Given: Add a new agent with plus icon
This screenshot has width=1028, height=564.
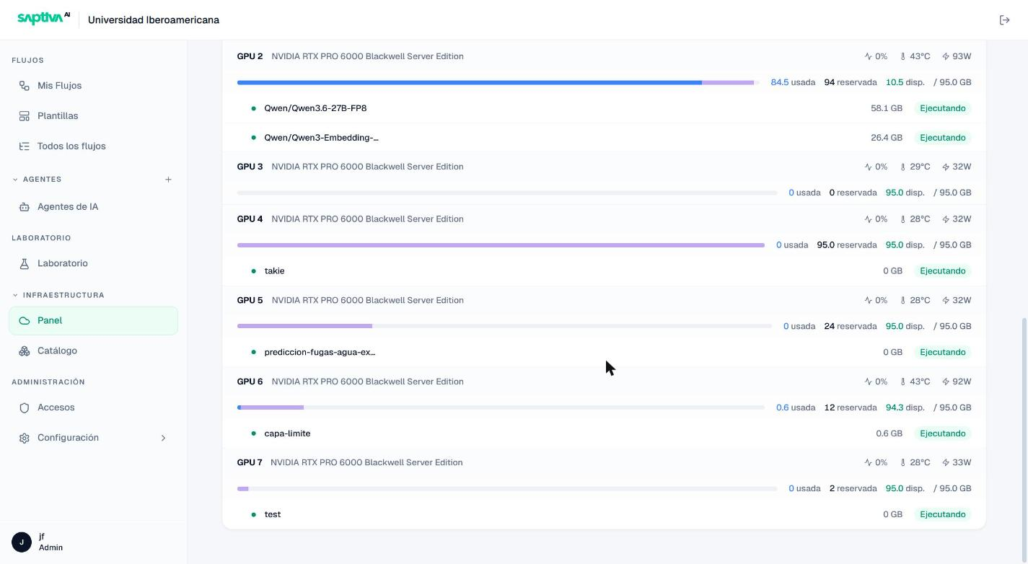Looking at the screenshot, I should (x=168, y=180).
